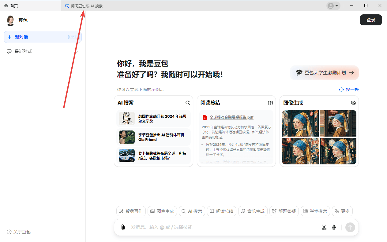Click the scissors screenshot icon

tap(324, 227)
